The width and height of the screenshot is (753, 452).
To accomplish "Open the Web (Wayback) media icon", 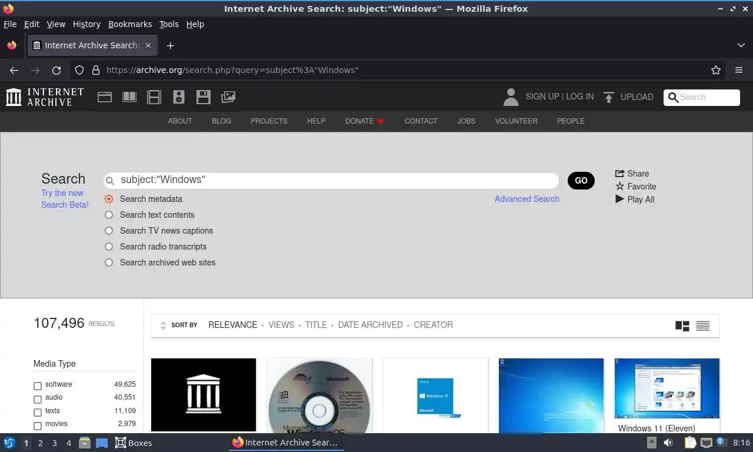I will (105, 97).
